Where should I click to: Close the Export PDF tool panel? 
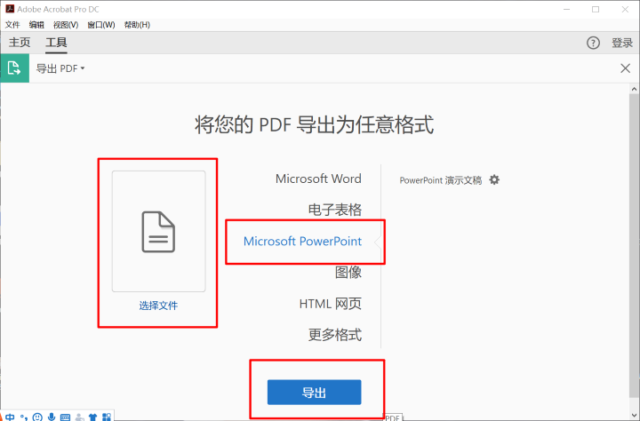pyautogui.click(x=625, y=68)
